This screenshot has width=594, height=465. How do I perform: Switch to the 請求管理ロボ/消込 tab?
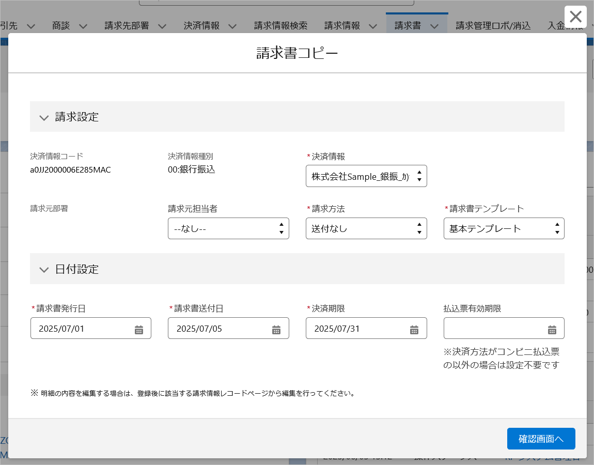(x=493, y=25)
